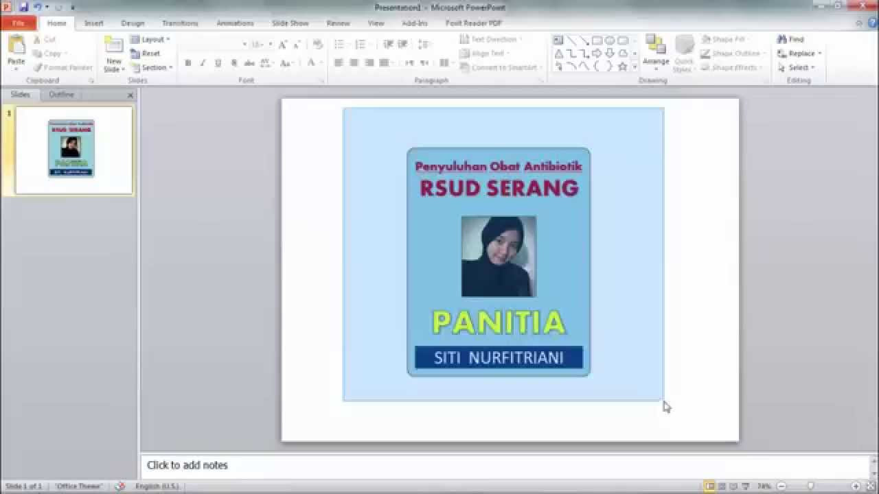This screenshot has height=494, width=879.
Task: Click the Clear Formatting icon
Action: click(x=317, y=45)
